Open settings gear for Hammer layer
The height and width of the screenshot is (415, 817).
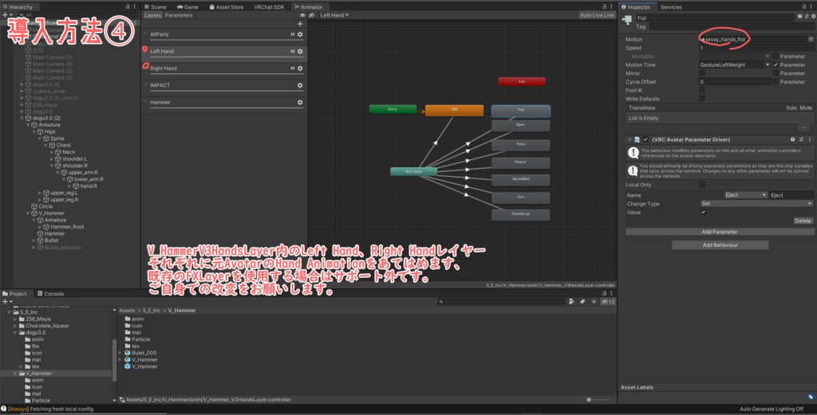[300, 103]
